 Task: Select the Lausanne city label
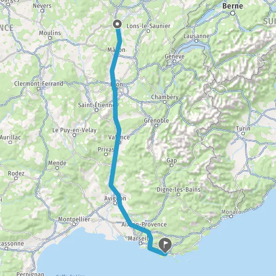(x=196, y=36)
